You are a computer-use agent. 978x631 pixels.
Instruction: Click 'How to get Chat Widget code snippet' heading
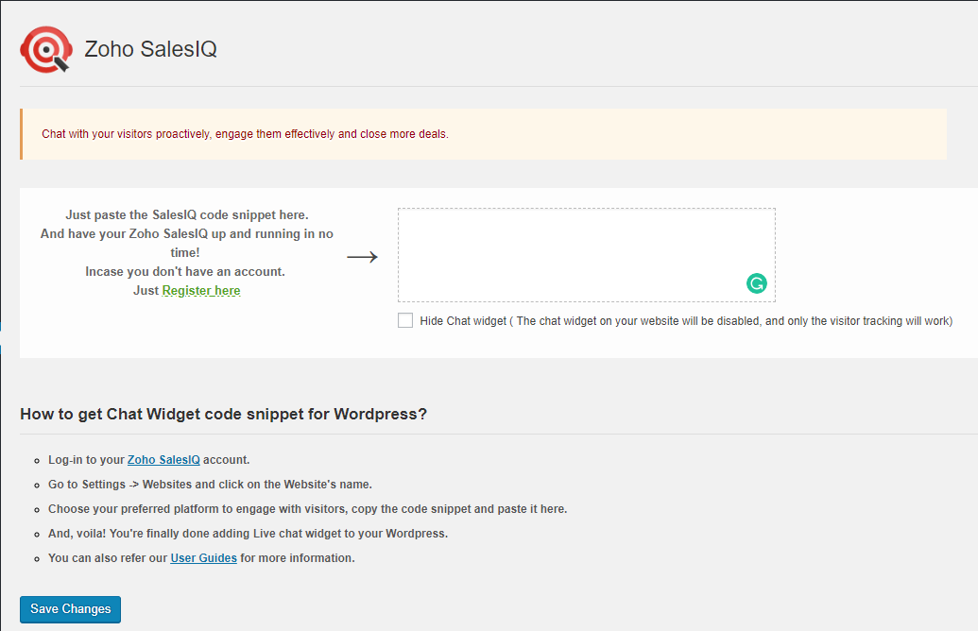(x=223, y=414)
